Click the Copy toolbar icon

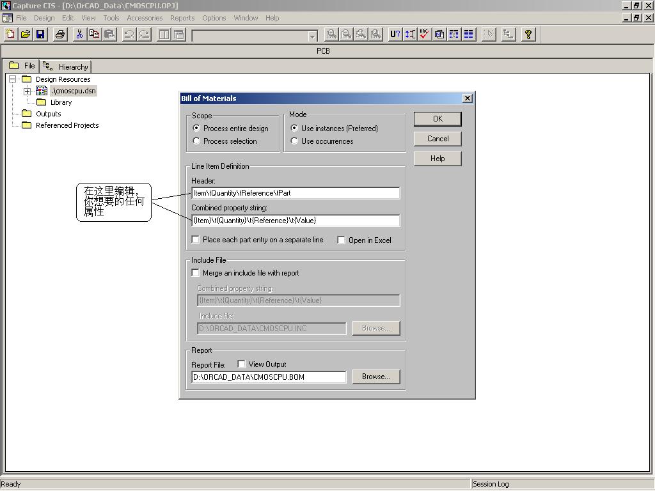point(95,35)
